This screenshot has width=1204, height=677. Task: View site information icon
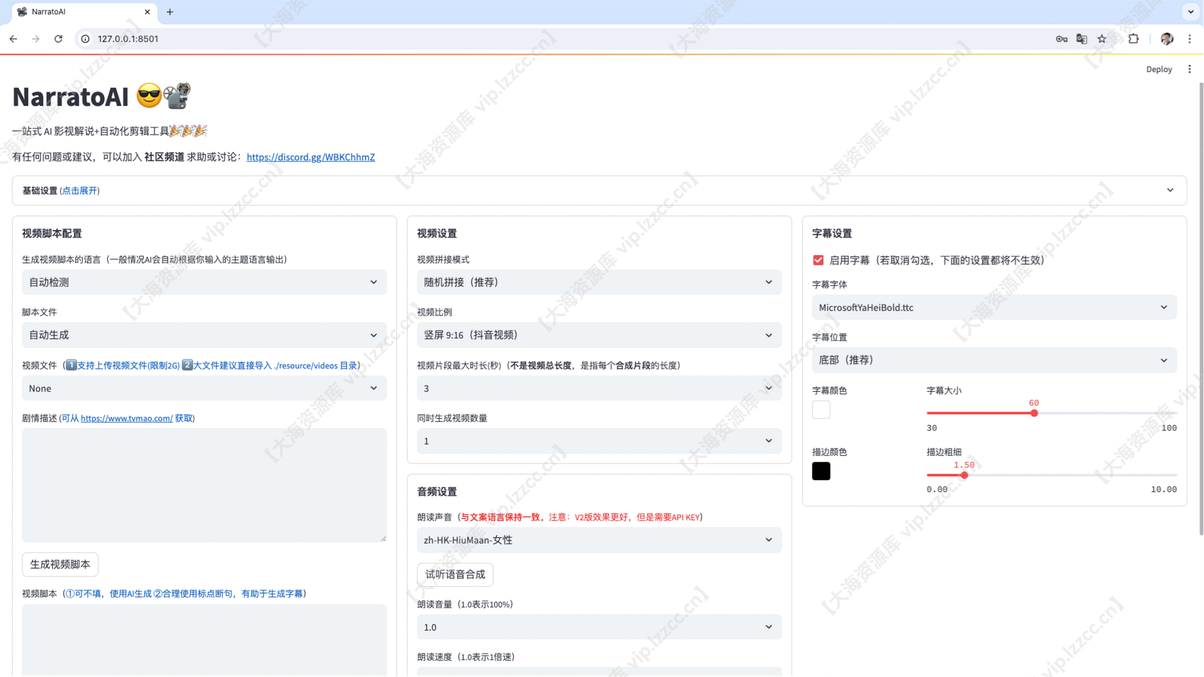(85, 39)
